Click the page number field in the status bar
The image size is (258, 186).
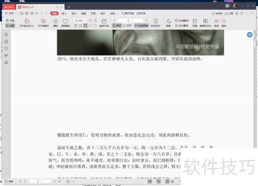[x=40, y=181]
